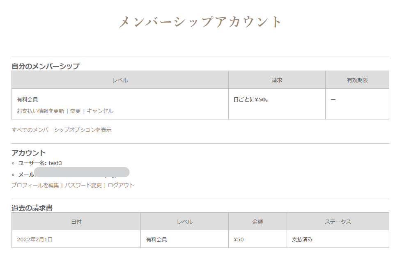Click the 有効期限 column header
Screen dimensions: 409x259
tap(357, 80)
